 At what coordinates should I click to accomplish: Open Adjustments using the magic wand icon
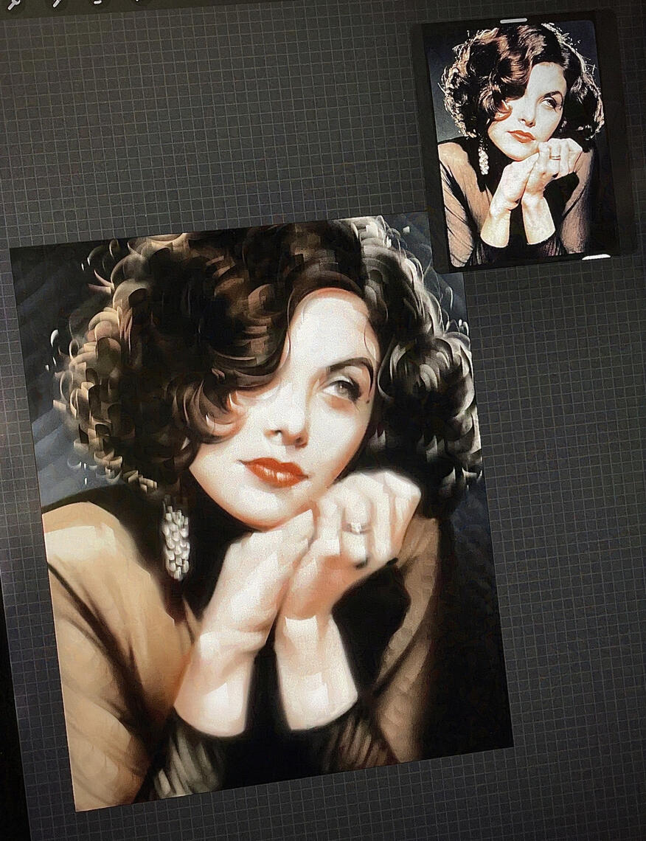(55, 4)
